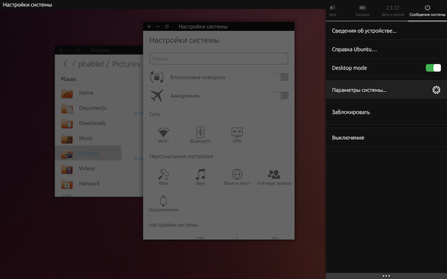Click the Desktop mode label text
The image size is (447, 279).
tap(349, 68)
